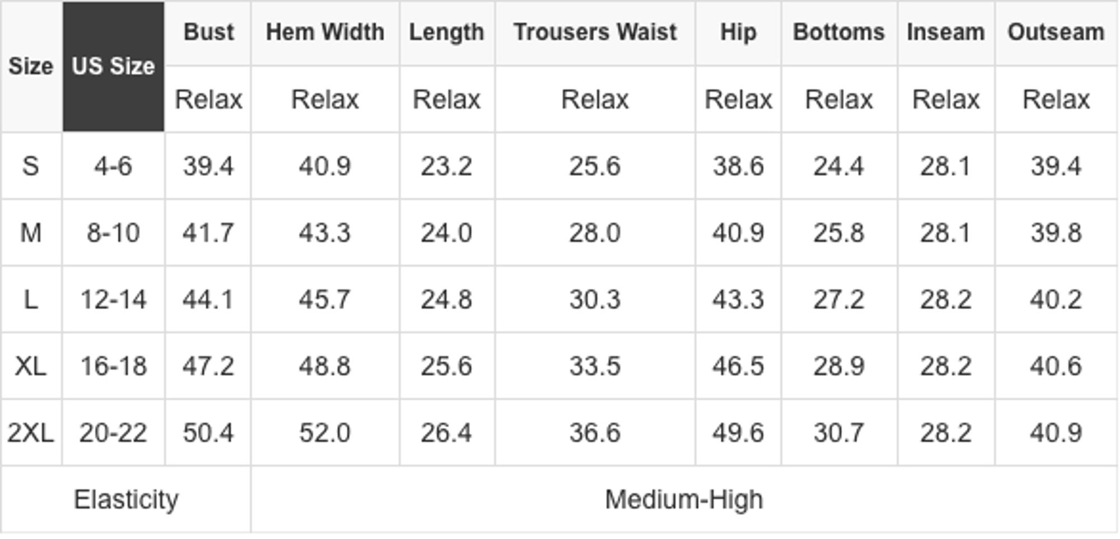Select the US Size header cell

(114, 67)
